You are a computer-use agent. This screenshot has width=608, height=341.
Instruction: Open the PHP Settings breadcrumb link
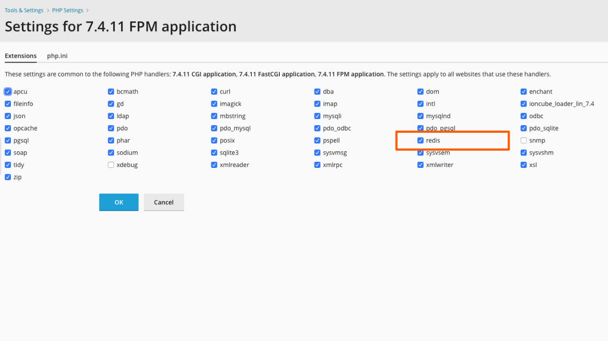click(x=67, y=10)
